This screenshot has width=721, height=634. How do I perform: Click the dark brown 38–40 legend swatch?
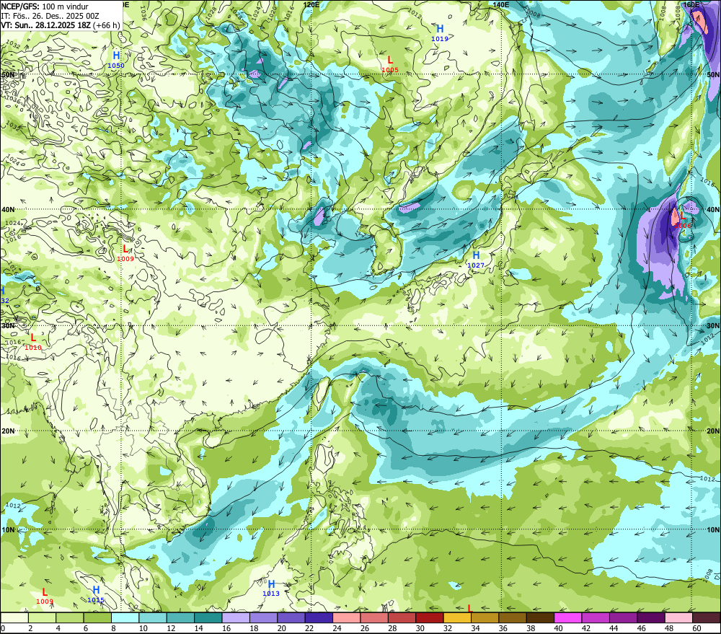coord(540,617)
